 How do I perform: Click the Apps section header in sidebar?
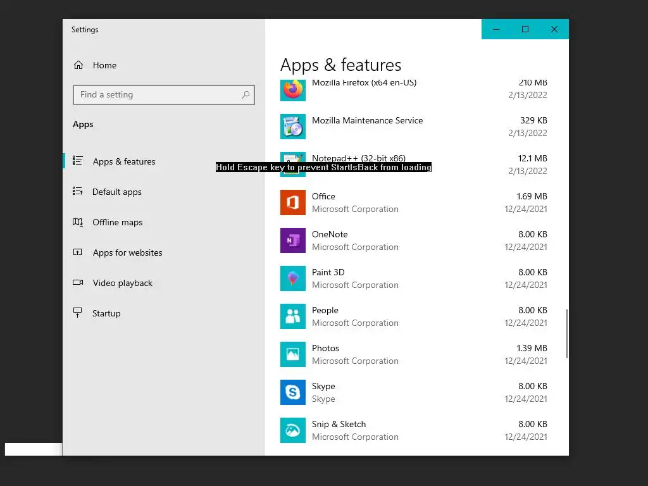83,125
